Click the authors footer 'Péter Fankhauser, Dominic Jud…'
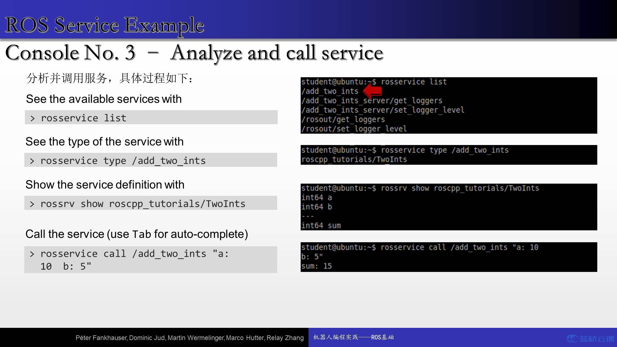617x347 pixels. (x=190, y=338)
